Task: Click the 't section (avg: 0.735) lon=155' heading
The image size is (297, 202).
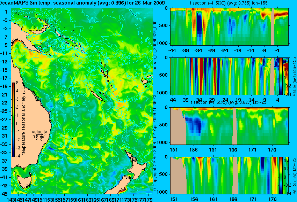Action: 229,3
